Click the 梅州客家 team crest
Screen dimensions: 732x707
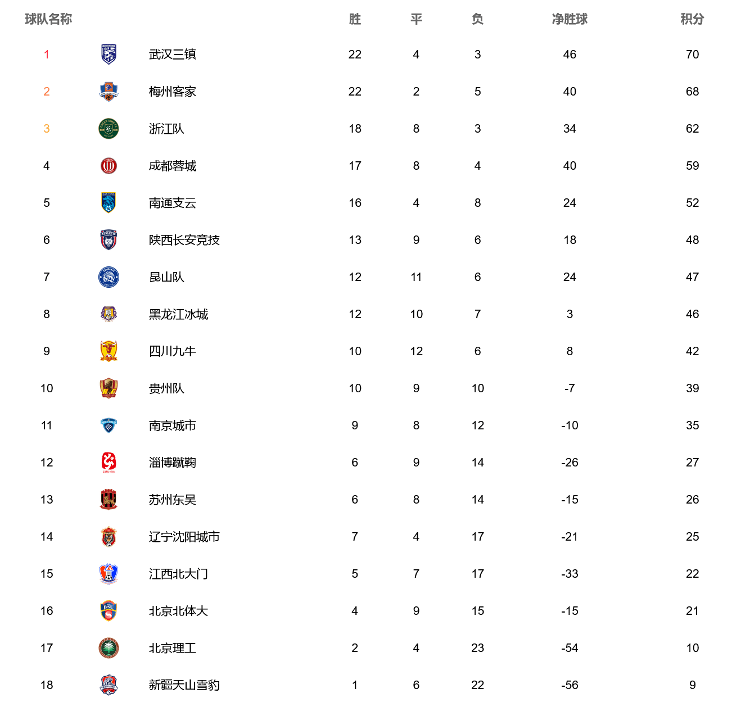point(109,92)
